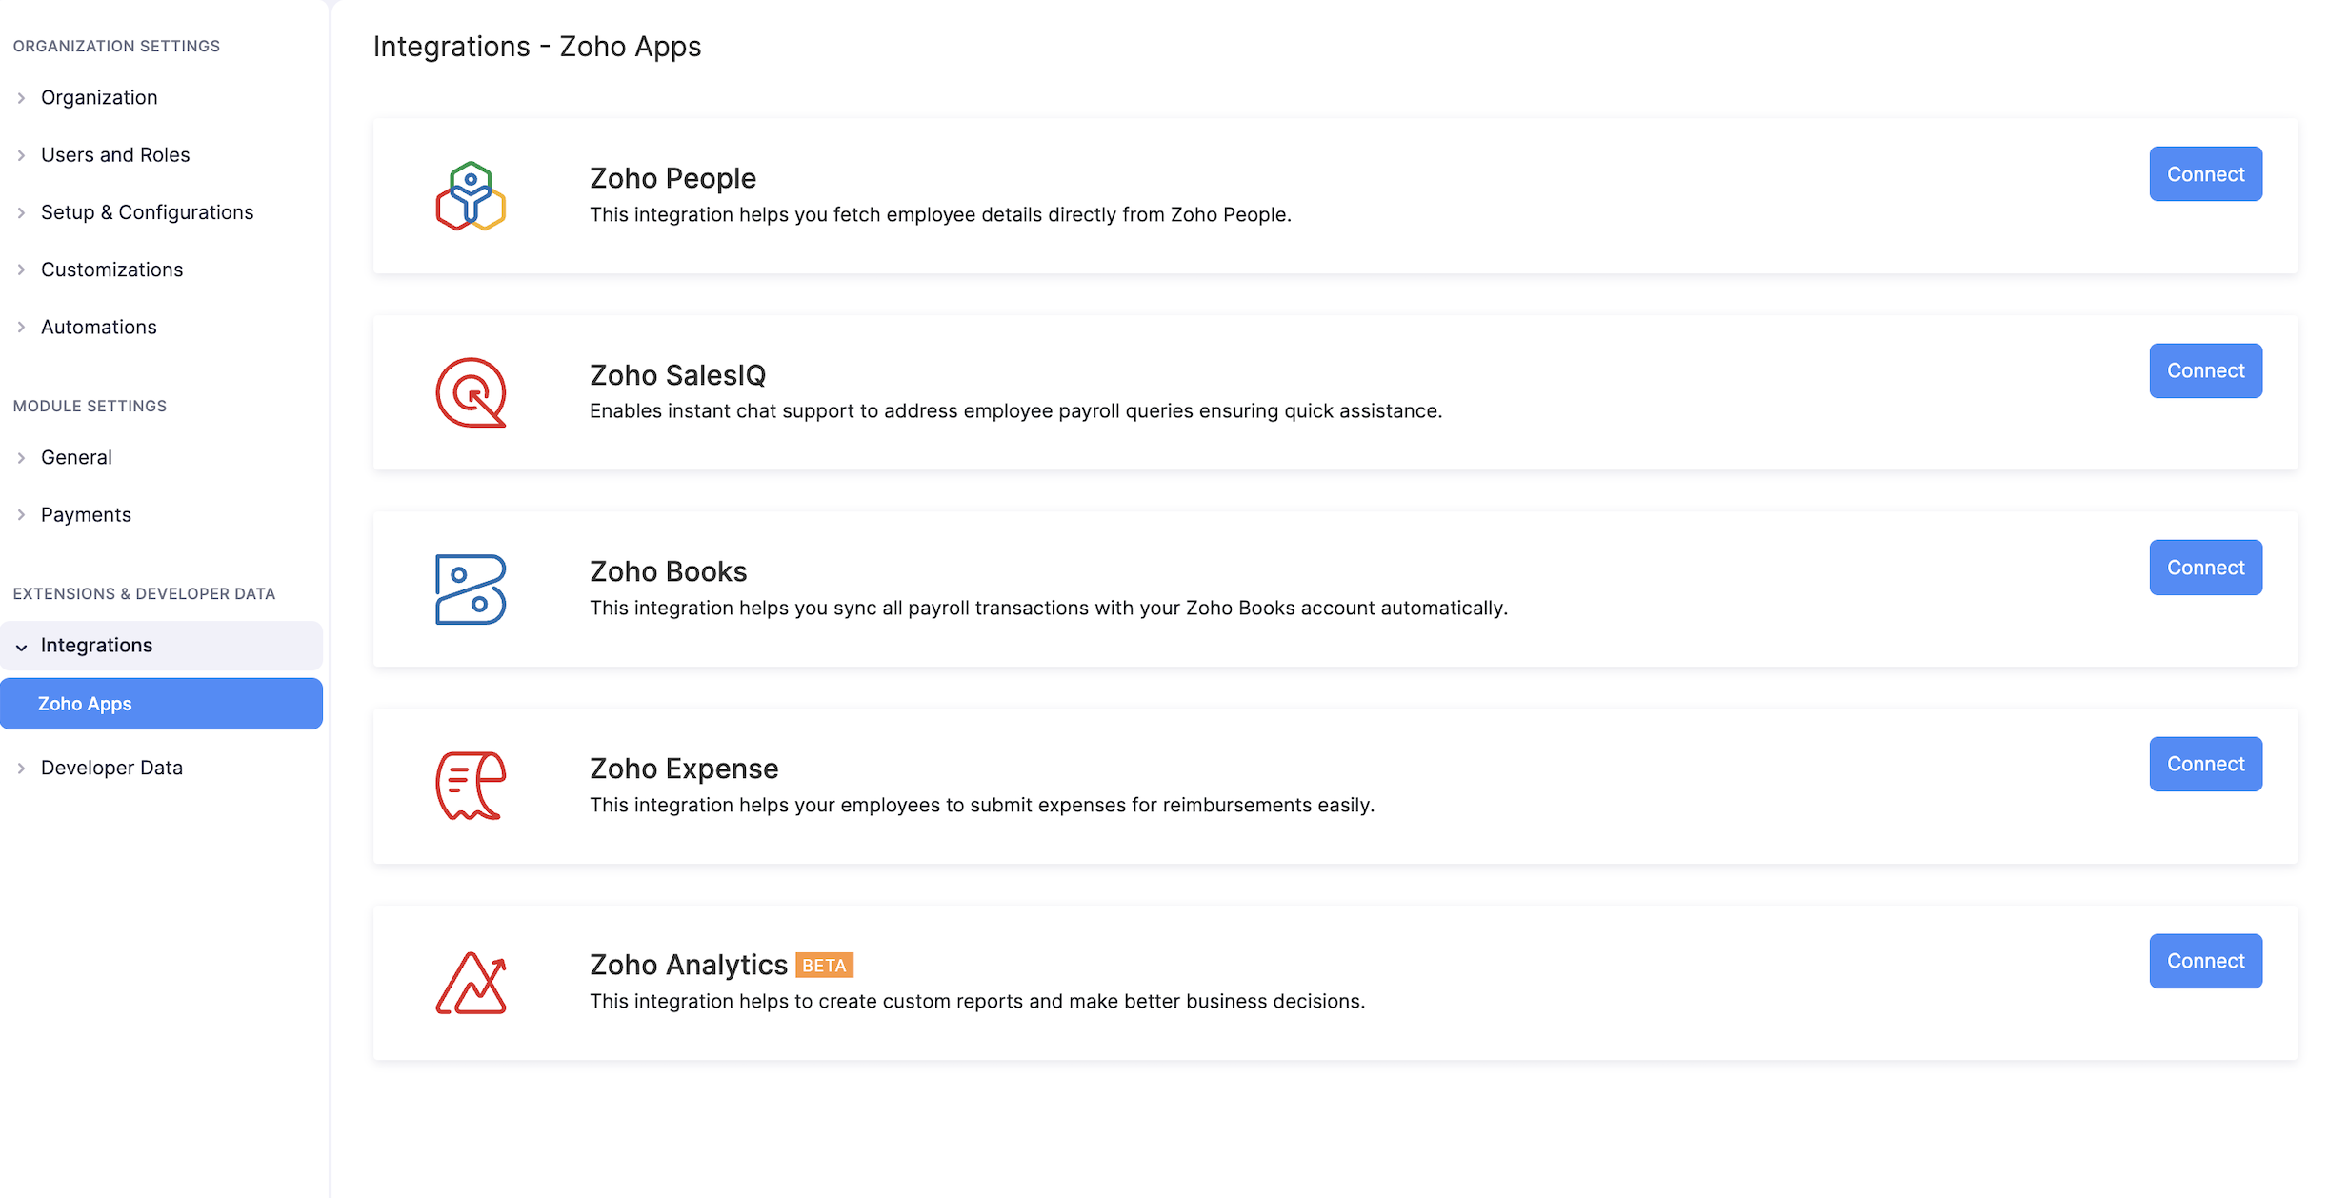Viewport: 2328px width, 1198px height.
Task: Click the Zoho People integration icon
Action: [470, 195]
